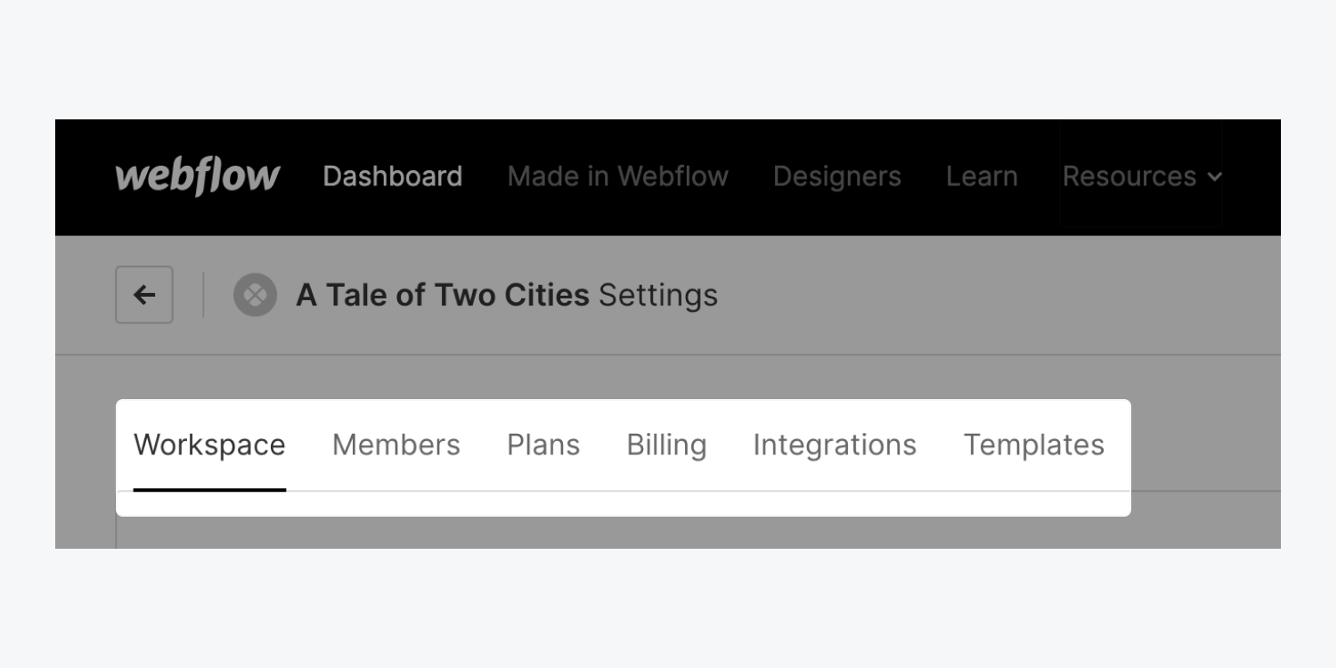Switch to the Billing tab
The width and height of the screenshot is (1337, 669).
pos(666,445)
